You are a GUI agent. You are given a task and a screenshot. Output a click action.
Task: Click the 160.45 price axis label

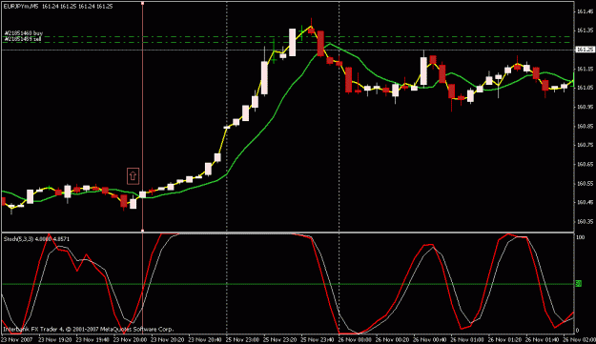pos(585,202)
